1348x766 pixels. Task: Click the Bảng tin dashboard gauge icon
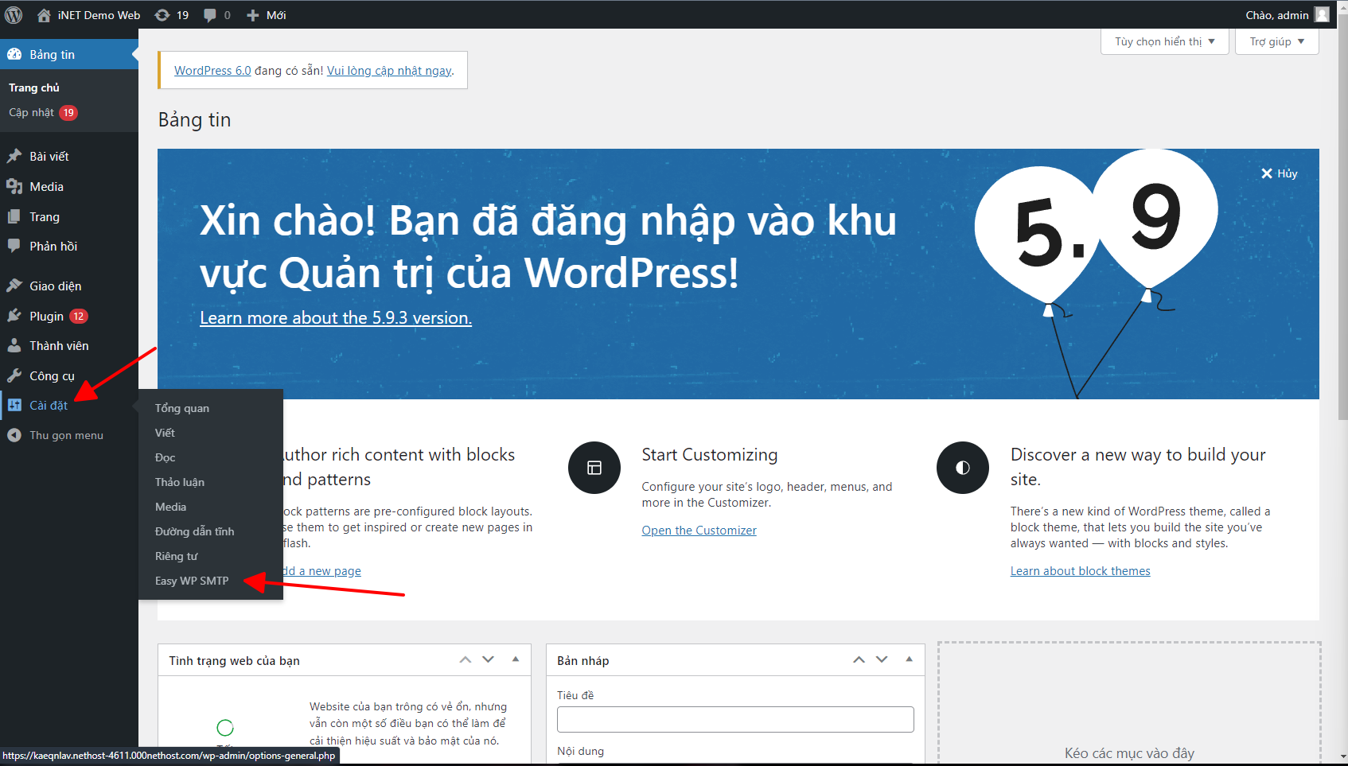[x=14, y=54]
